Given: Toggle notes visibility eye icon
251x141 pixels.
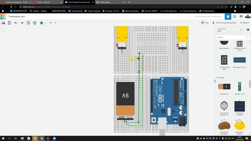Looking at the screenshot, I should point(35,23).
